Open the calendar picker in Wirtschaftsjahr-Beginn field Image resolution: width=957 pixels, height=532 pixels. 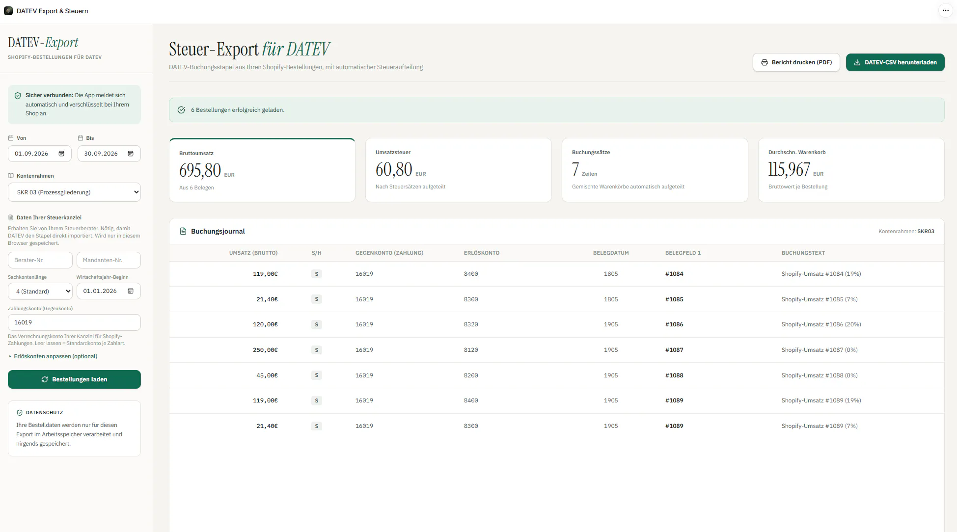coord(131,291)
